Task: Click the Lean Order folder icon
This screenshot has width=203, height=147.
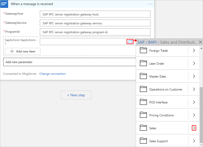Action: 144,64
